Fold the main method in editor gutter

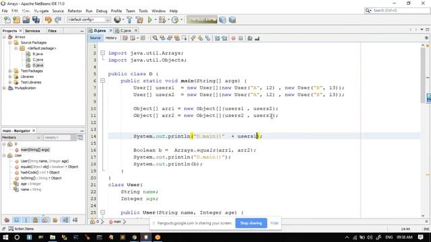[102, 81]
